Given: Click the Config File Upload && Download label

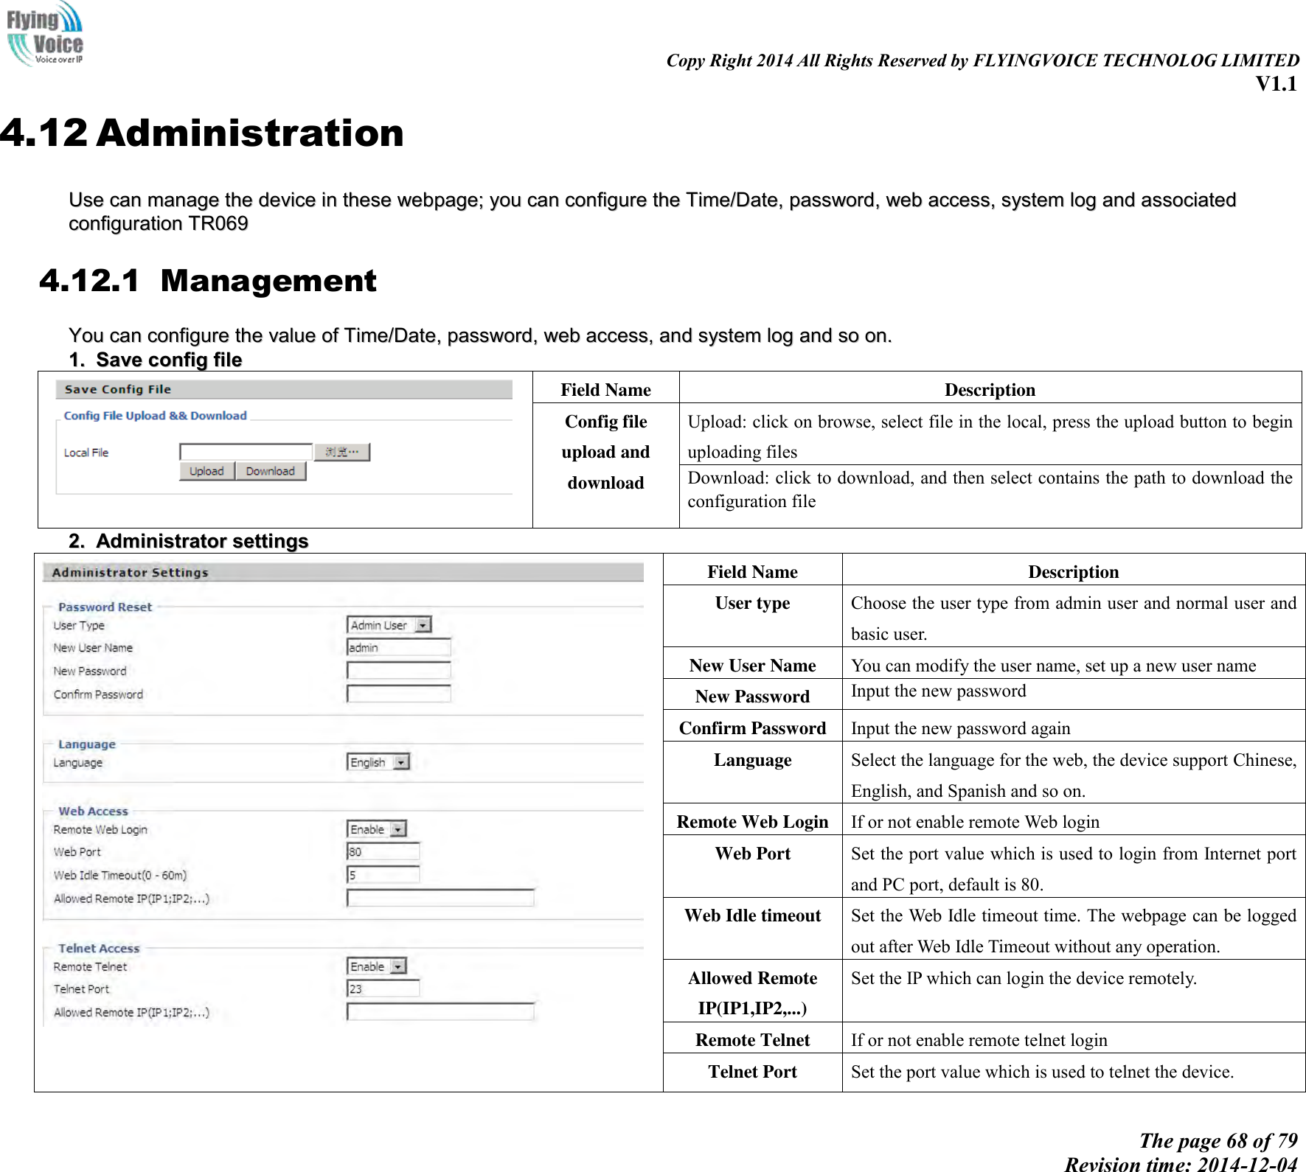Looking at the screenshot, I should 156,416.
